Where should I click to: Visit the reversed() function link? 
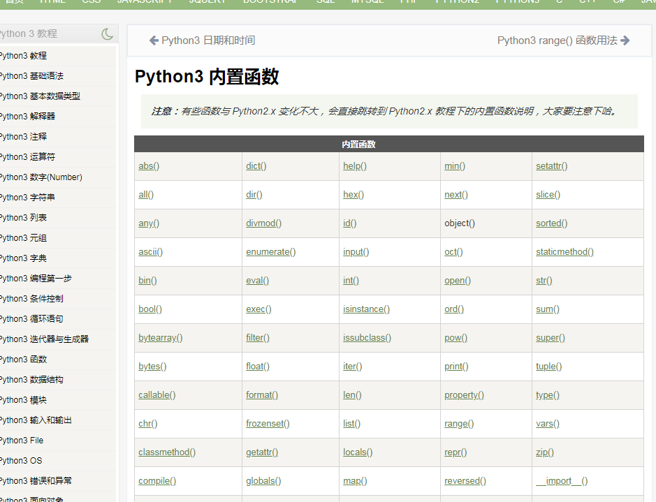click(x=465, y=481)
